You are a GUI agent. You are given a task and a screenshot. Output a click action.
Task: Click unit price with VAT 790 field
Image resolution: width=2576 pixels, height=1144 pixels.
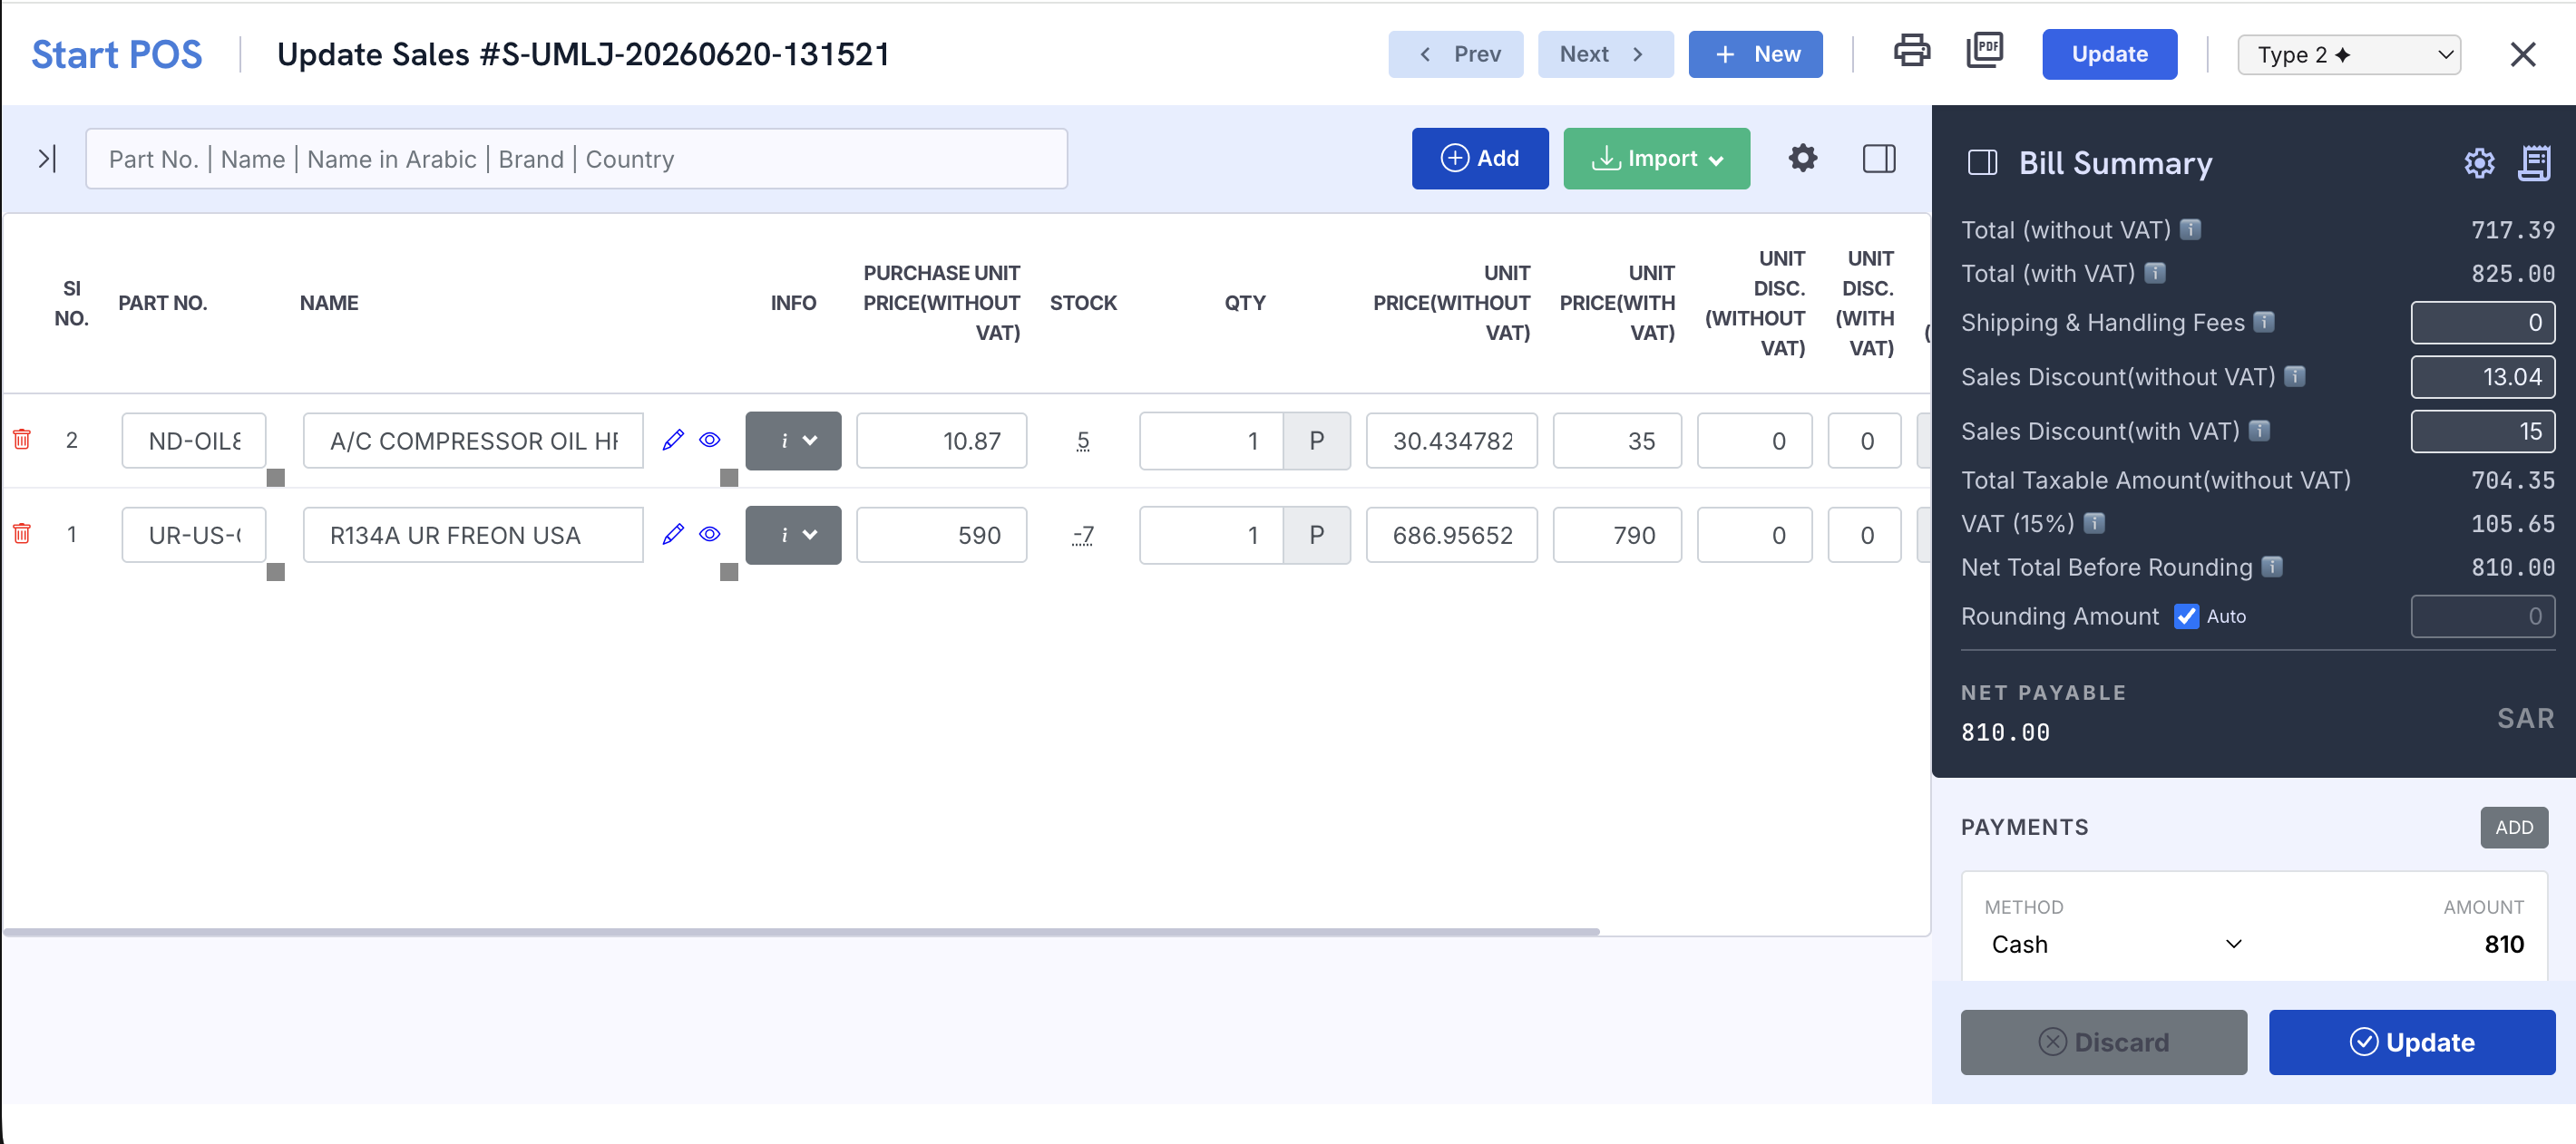(1616, 536)
